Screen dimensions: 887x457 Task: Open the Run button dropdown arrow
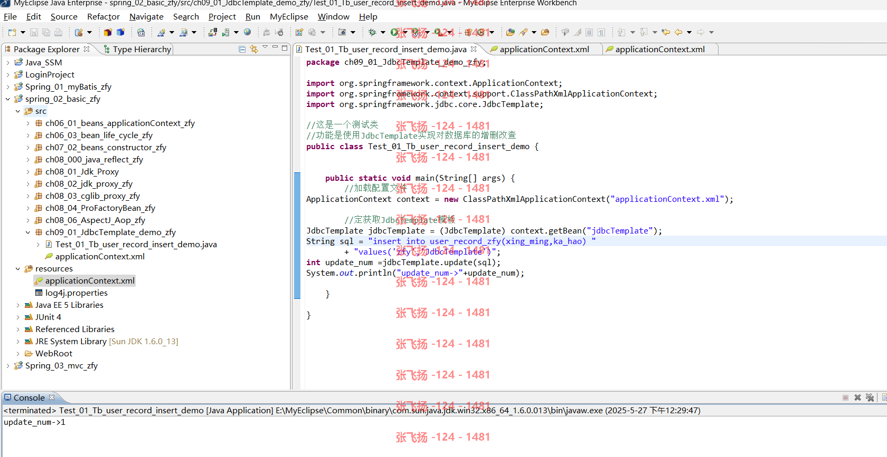click(x=405, y=32)
